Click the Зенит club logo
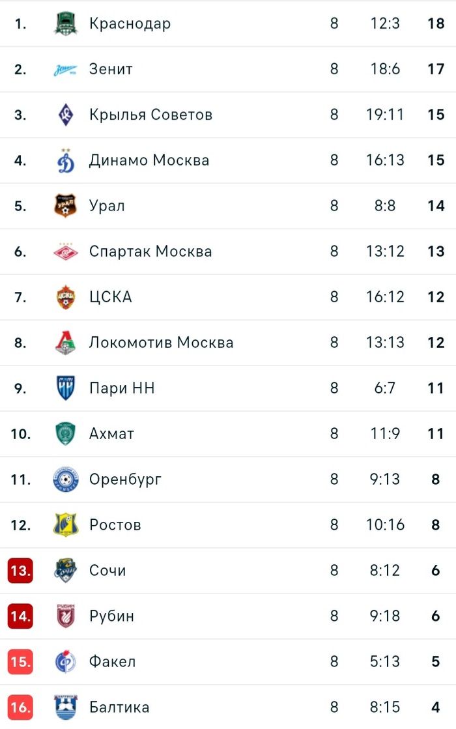Image resolution: width=456 pixels, height=729 pixels. (65, 69)
